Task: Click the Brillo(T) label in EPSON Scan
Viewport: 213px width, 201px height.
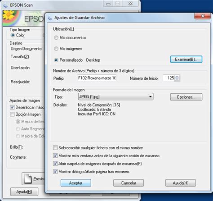Action: 16,147
